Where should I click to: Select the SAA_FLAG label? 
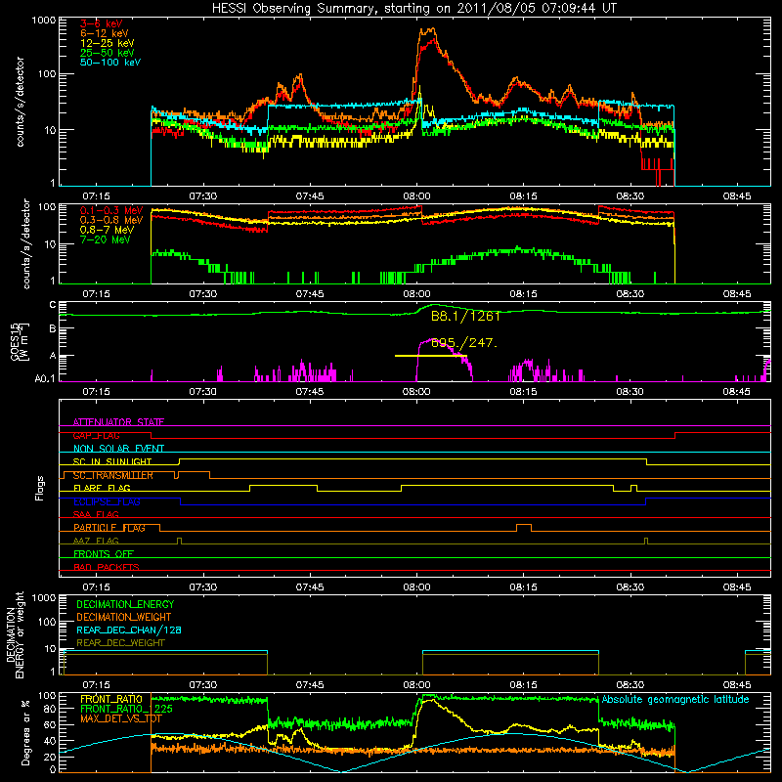pos(96,515)
